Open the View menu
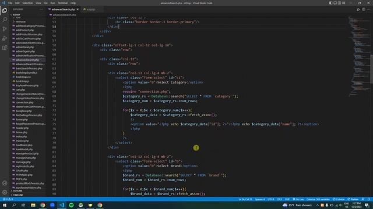 pos(38,3)
